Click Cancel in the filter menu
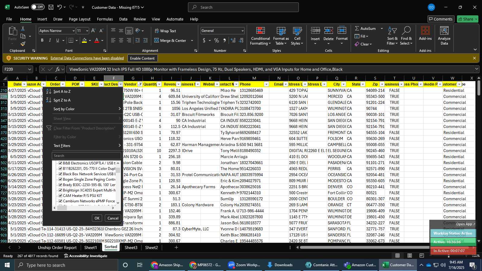 click(x=113, y=218)
